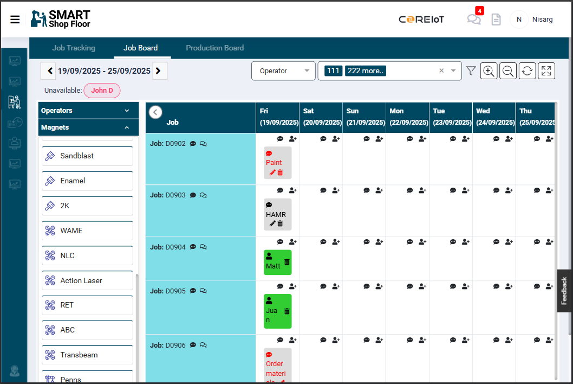
Task: Click the refresh board icon
Action: tap(527, 71)
